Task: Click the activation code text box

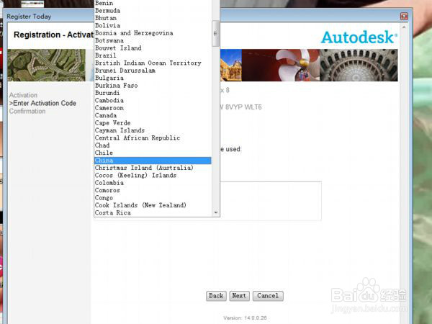Action: 271,201
